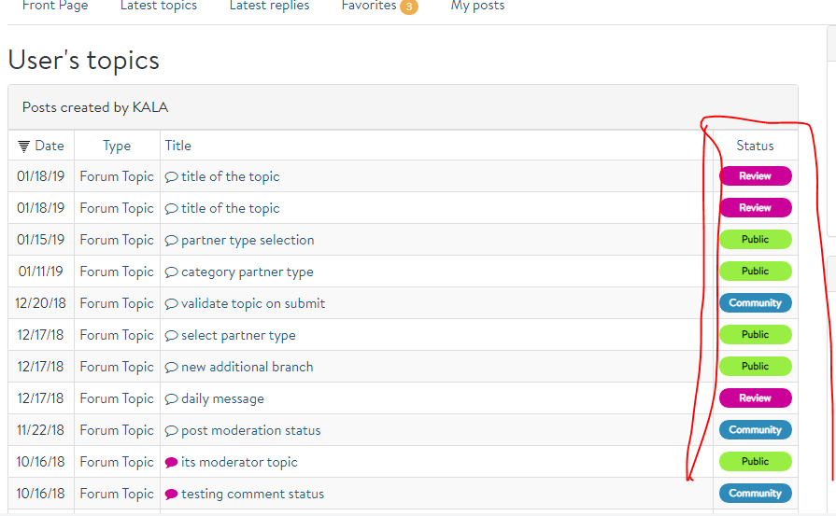Screen dimensions: 836x516
Task: Click the User's topics page heading
Action: click(x=84, y=60)
